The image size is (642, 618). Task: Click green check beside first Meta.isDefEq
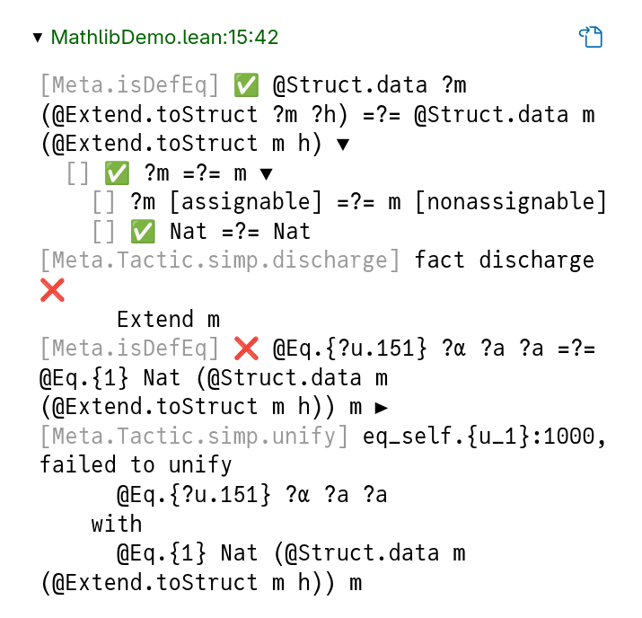pyautogui.click(x=246, y=86)
